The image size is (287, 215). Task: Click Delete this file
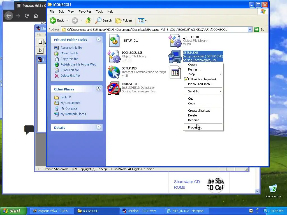pos(70,76)
